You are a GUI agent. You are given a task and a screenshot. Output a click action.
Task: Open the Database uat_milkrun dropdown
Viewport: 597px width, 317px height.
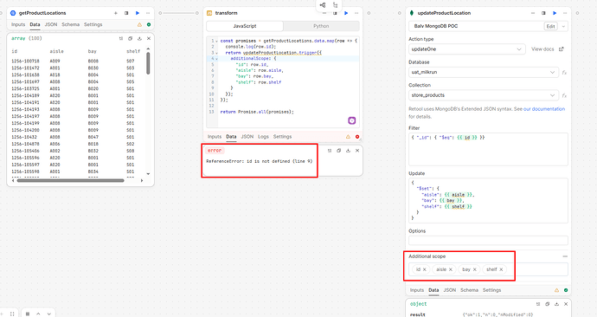[x=484, y=72]
